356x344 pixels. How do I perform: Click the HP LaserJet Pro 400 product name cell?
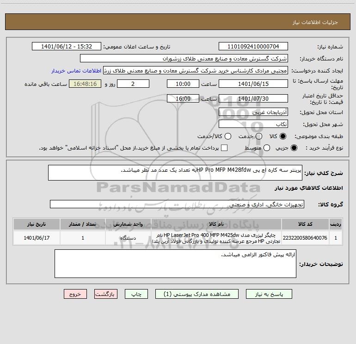(x=216, y=238)
